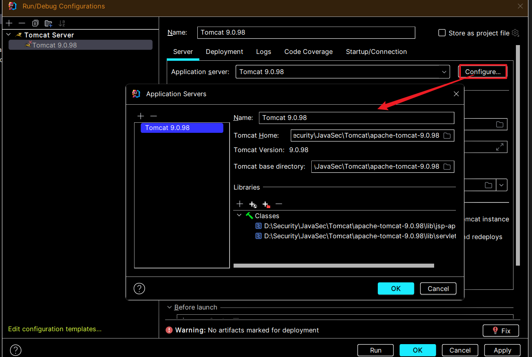The image size is (532, 357).
Task: Close the Application Servers dialog
Action: click(x=456, y=94)
